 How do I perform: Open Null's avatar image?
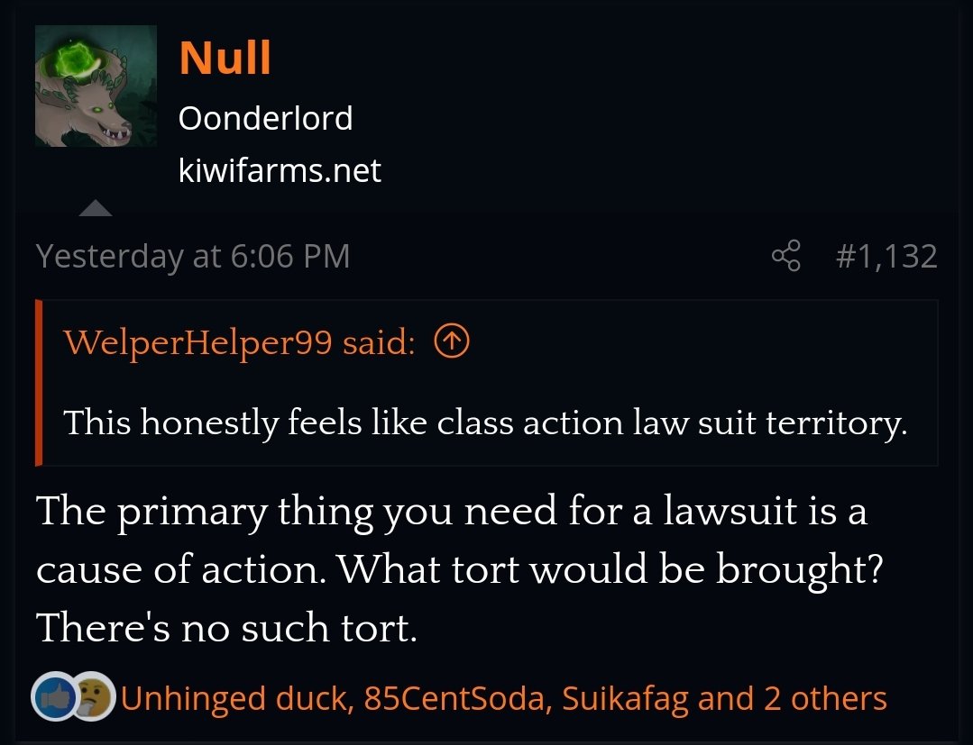96,86
